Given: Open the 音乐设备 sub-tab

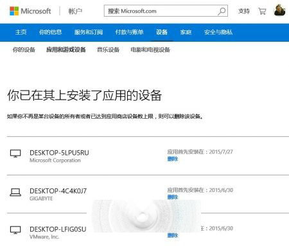Looking at the screenshot, I should pyautogui.click(x=108, y=50).
